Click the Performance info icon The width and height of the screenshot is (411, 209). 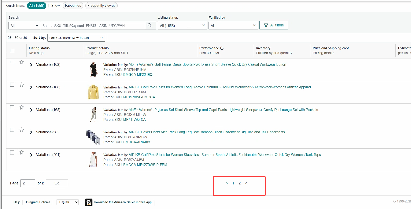point(222,48)
